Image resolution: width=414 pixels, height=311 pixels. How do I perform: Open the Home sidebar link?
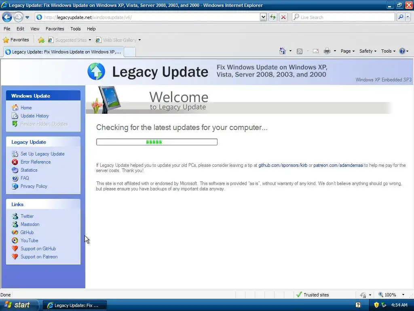click(26, 108)
